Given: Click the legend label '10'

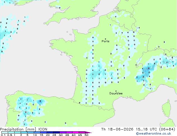Looking at the screenshot, I should pyautogui.click(x=35, y=135).
